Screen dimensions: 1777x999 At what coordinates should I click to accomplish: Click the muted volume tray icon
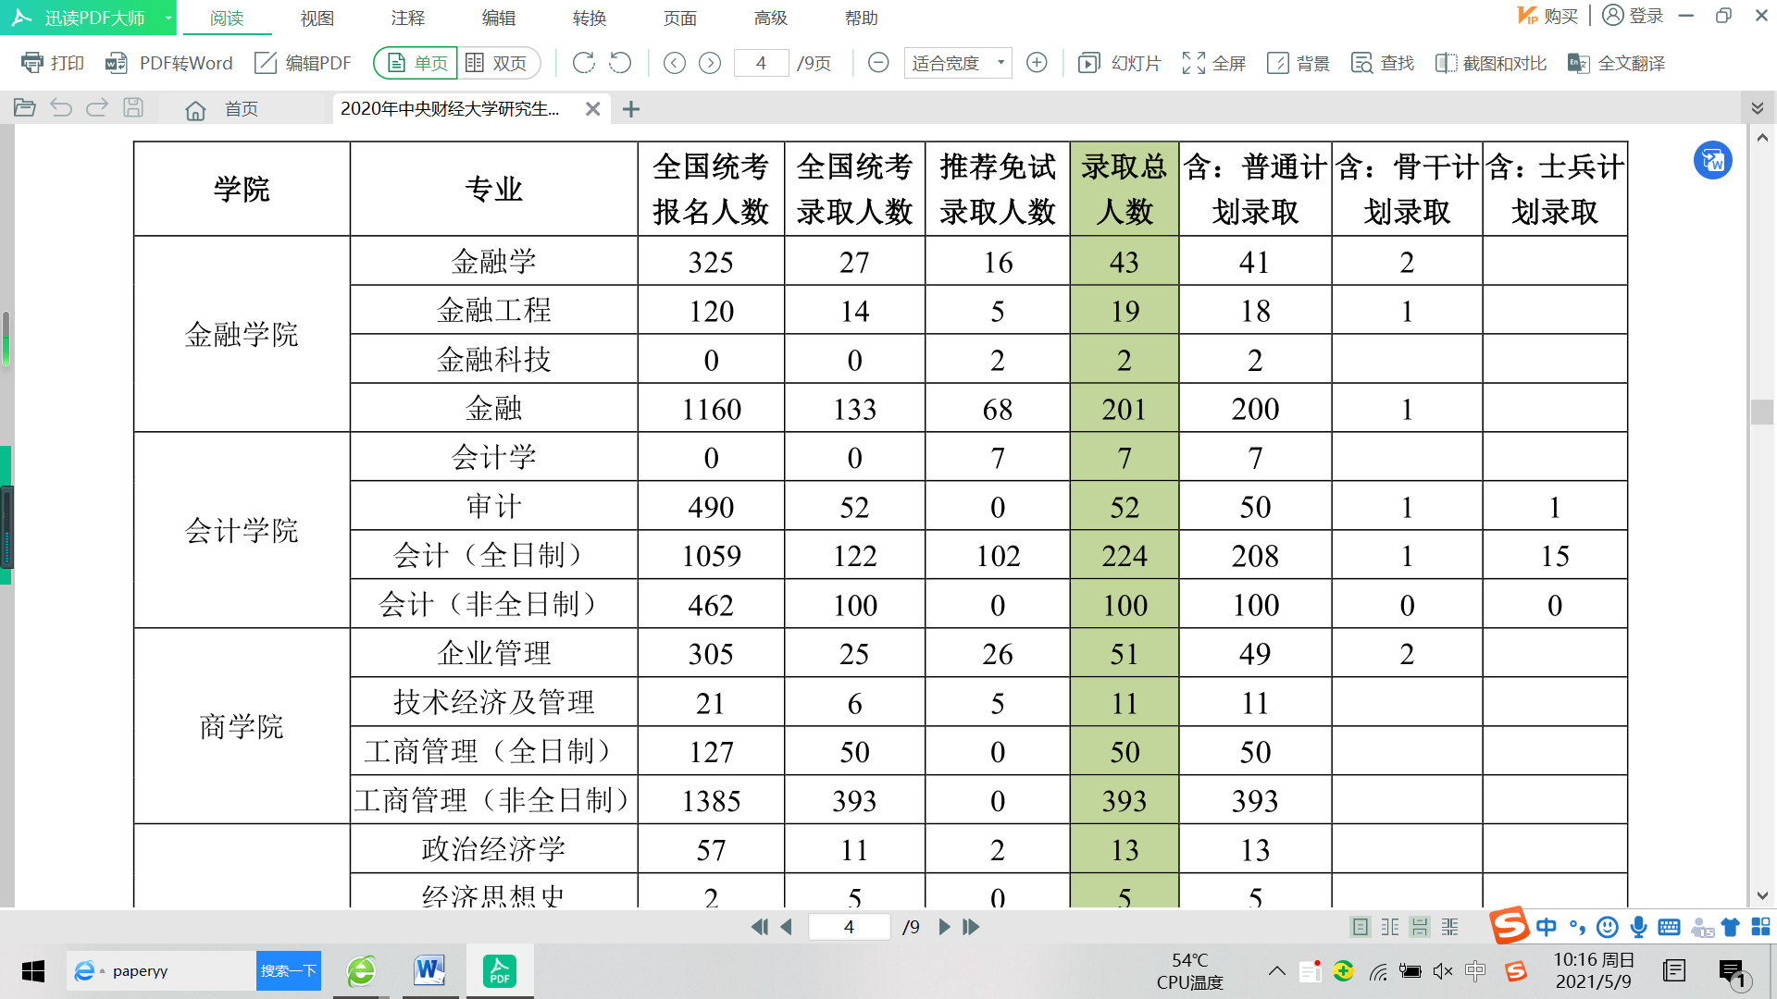pos(1442,971)
